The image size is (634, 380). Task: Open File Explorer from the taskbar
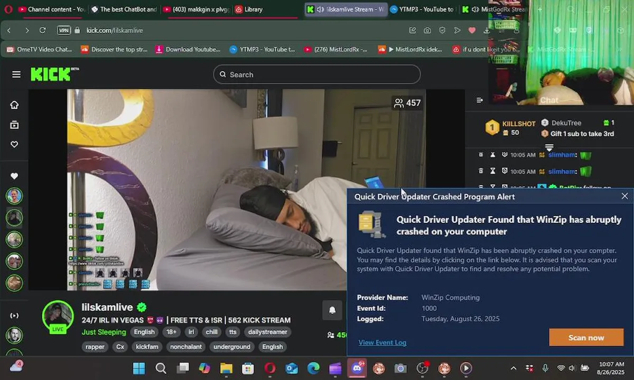226,368
